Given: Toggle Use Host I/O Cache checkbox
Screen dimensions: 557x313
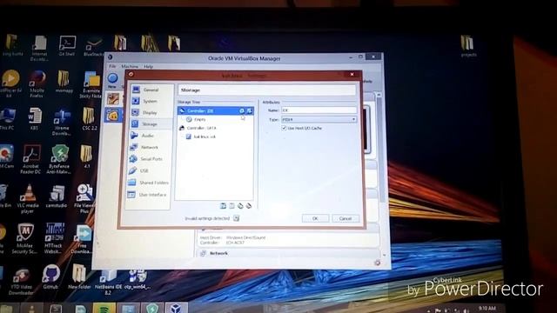Looking at the screenshot, I should (284, 128).
